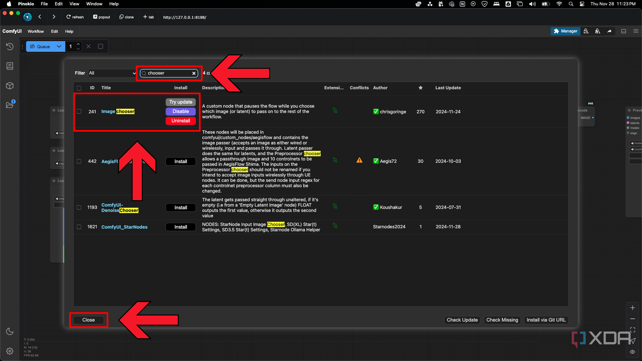Open the queue history sidebar icon
The width and height of the screenshot is (642, 361).
10,46
